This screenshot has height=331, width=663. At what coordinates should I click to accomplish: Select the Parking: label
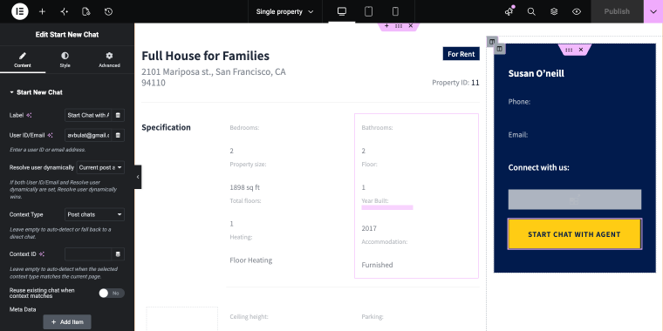(x=373, y=317)
